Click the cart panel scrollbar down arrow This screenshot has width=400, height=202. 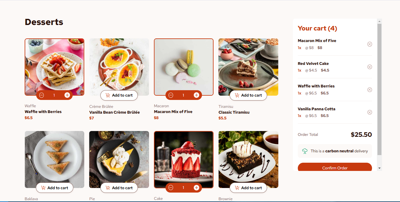[x=379, y=168]
